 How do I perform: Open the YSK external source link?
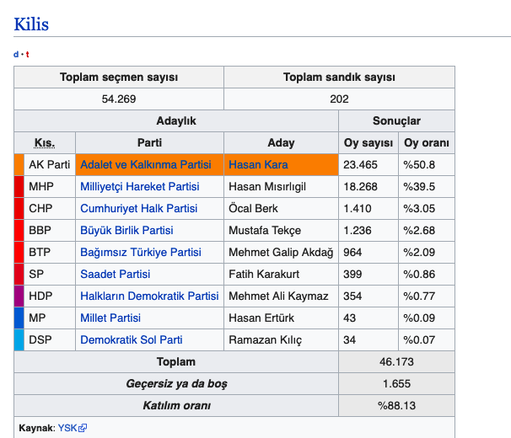point(67,428)
